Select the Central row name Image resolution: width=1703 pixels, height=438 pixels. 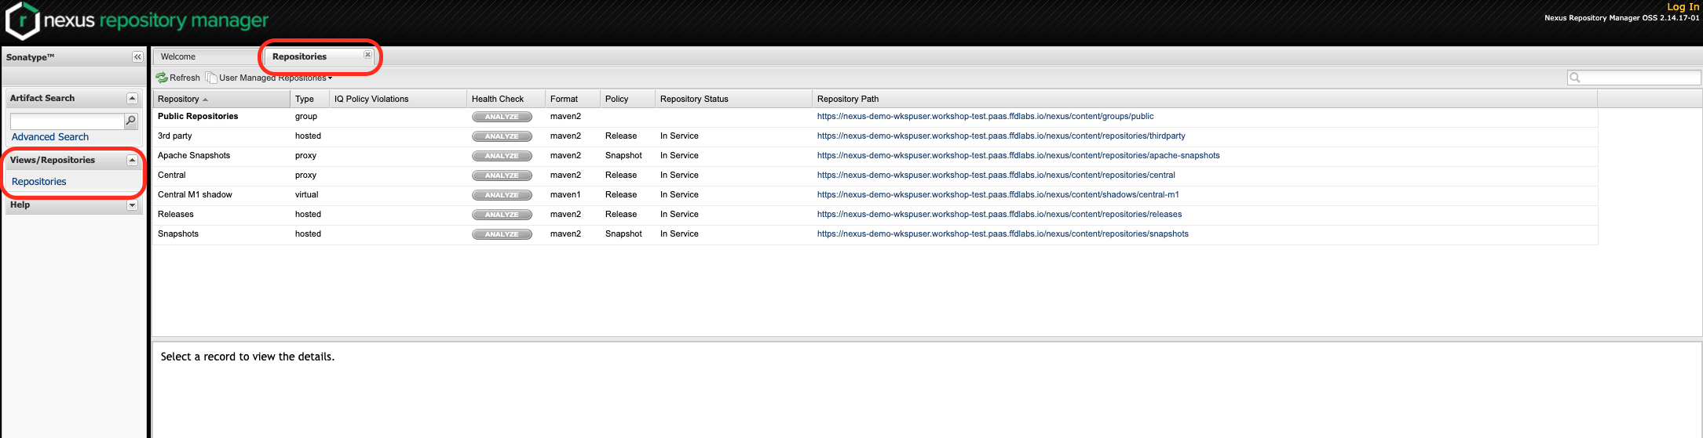172,175
